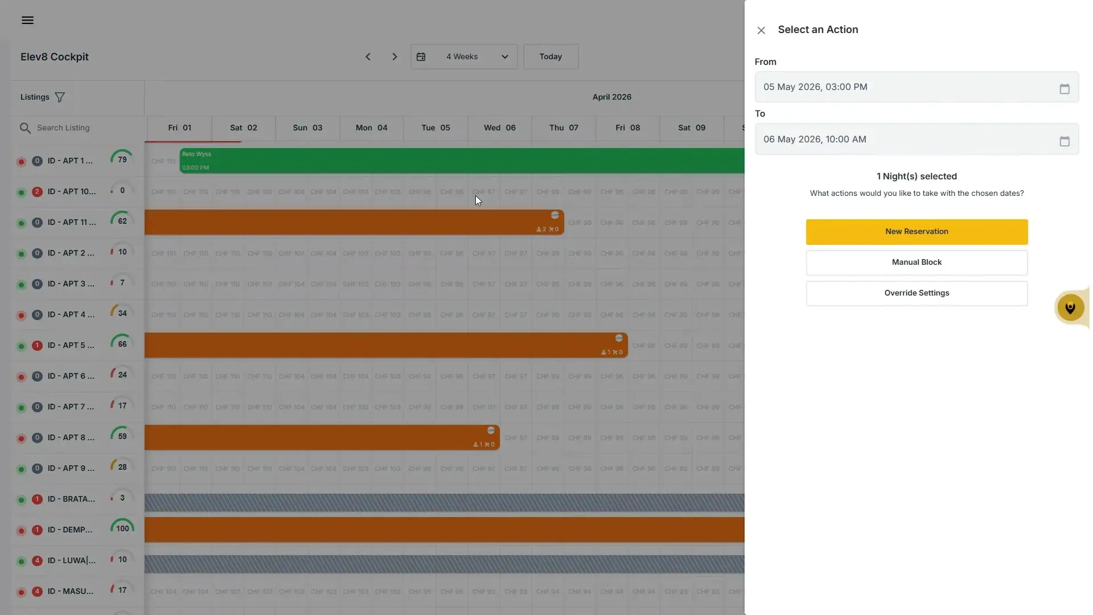Click the occupancy gauge 100 for DEMP
This screenshot has width=1093, height=615.
(122, 528)
